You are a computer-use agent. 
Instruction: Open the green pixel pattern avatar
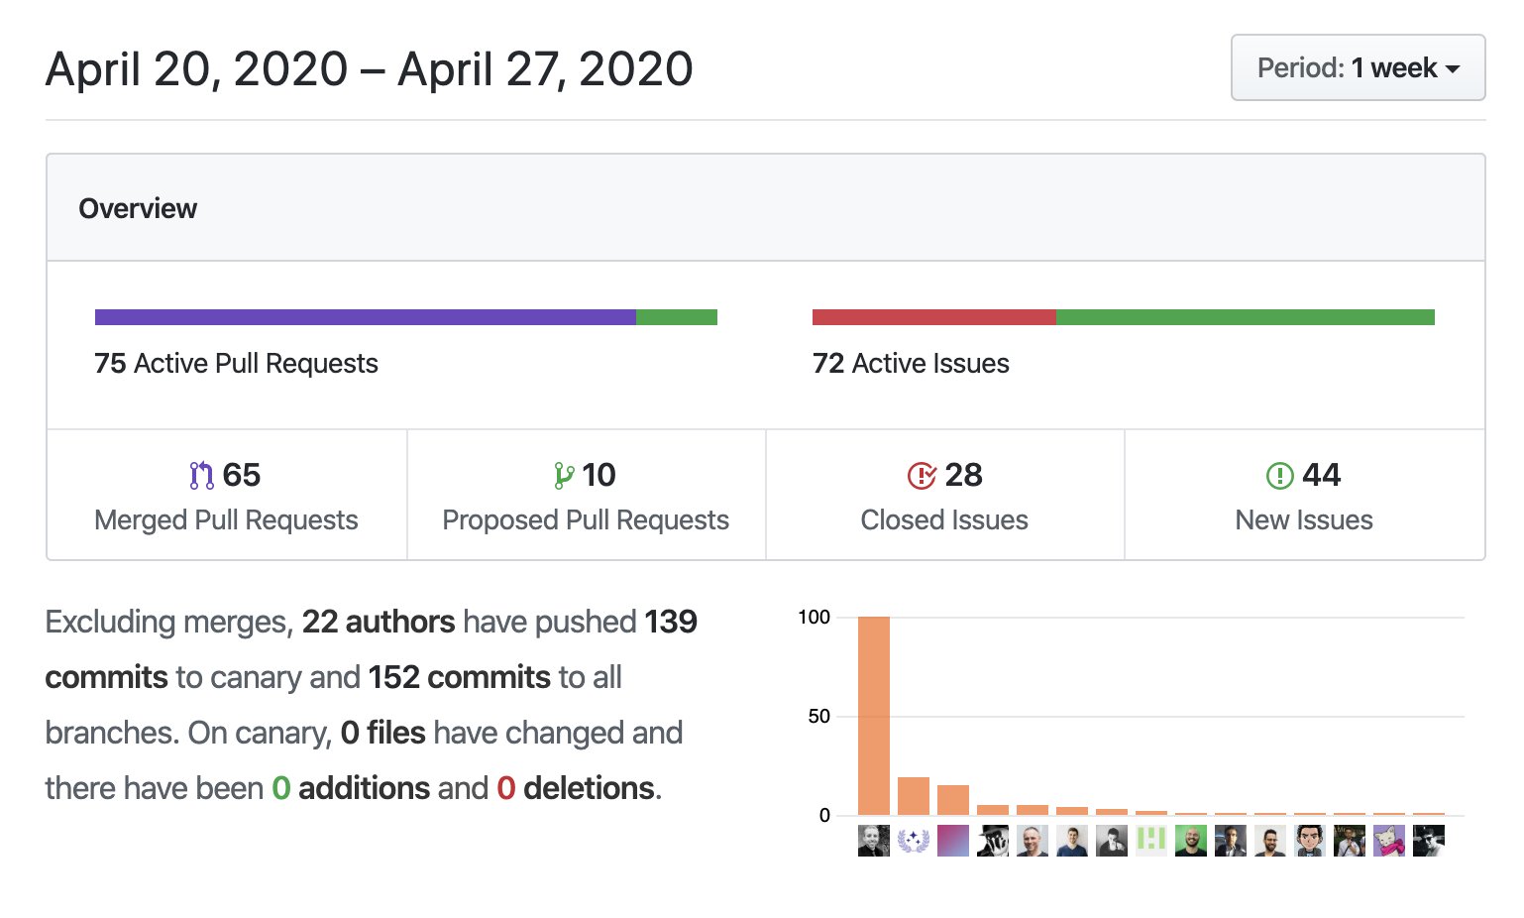tap(1151, 841)
